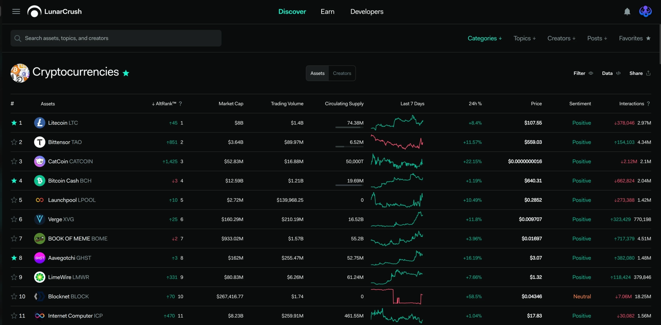Click Litecoin circulating supply progress bar
This screenshot has height=325, width=661.
pyautogui.click(x=349, y=127)
